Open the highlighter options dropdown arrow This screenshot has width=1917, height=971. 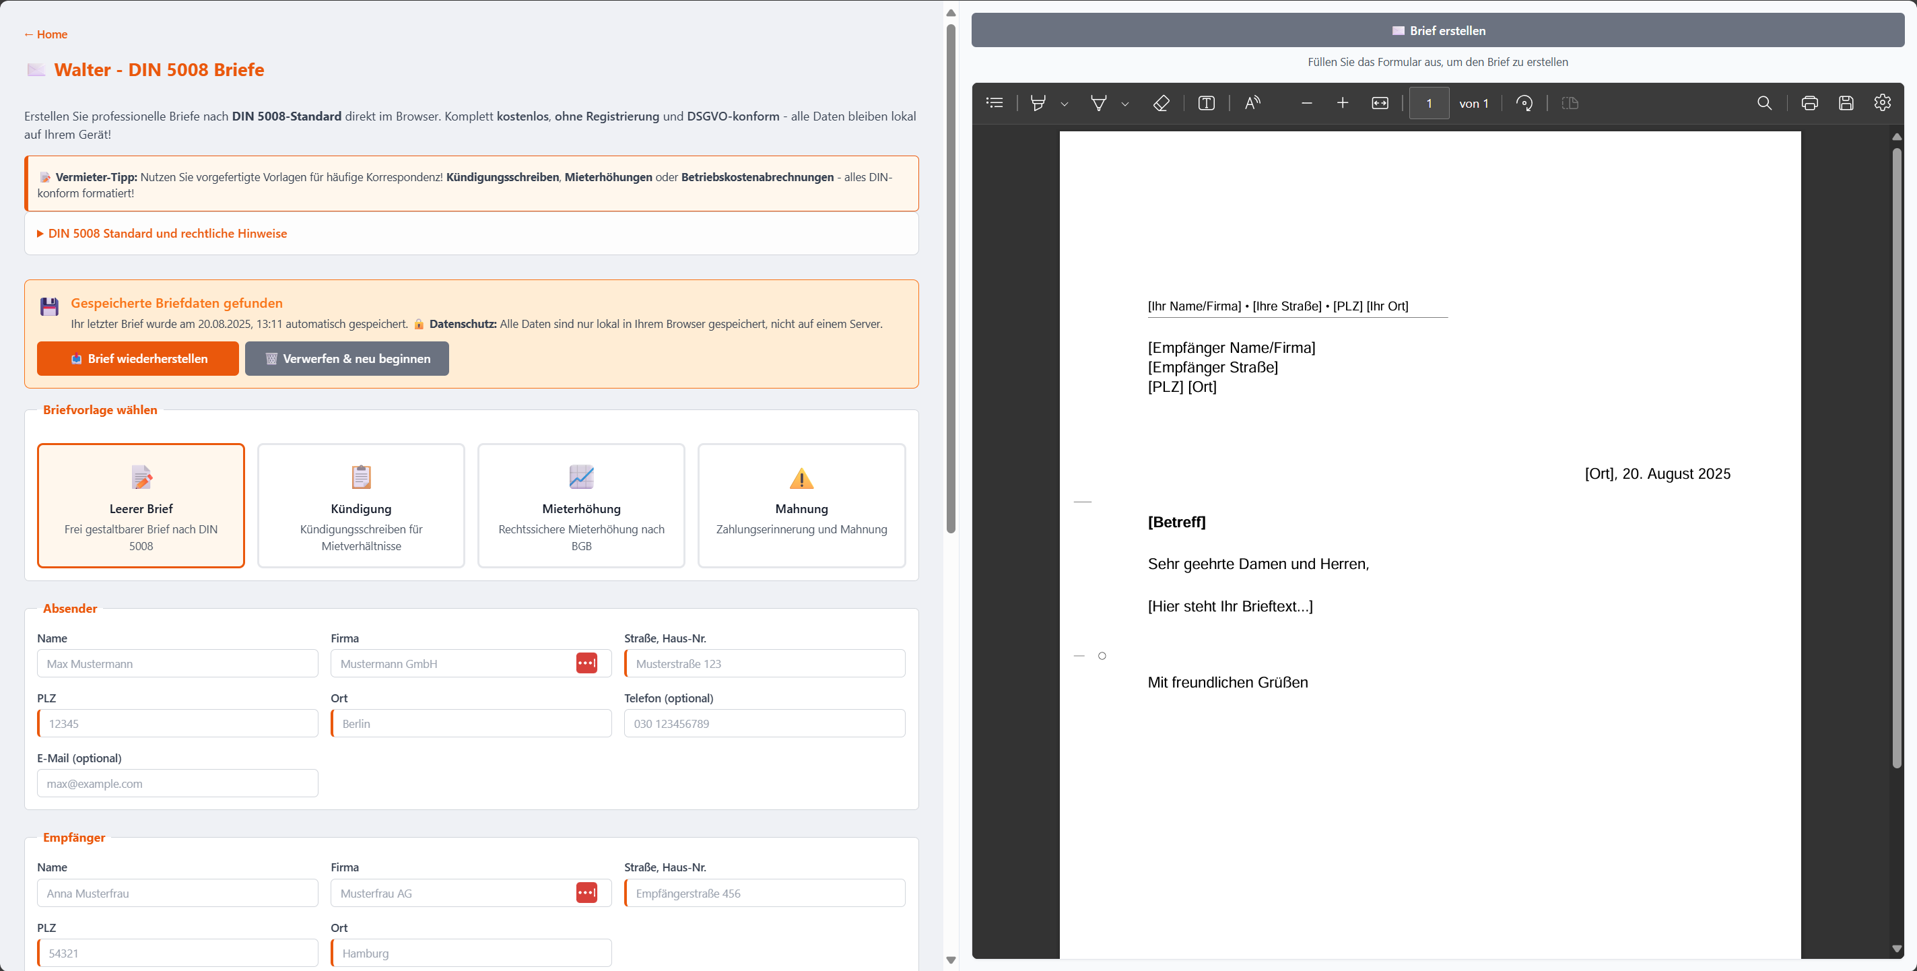coord(1064,104)
